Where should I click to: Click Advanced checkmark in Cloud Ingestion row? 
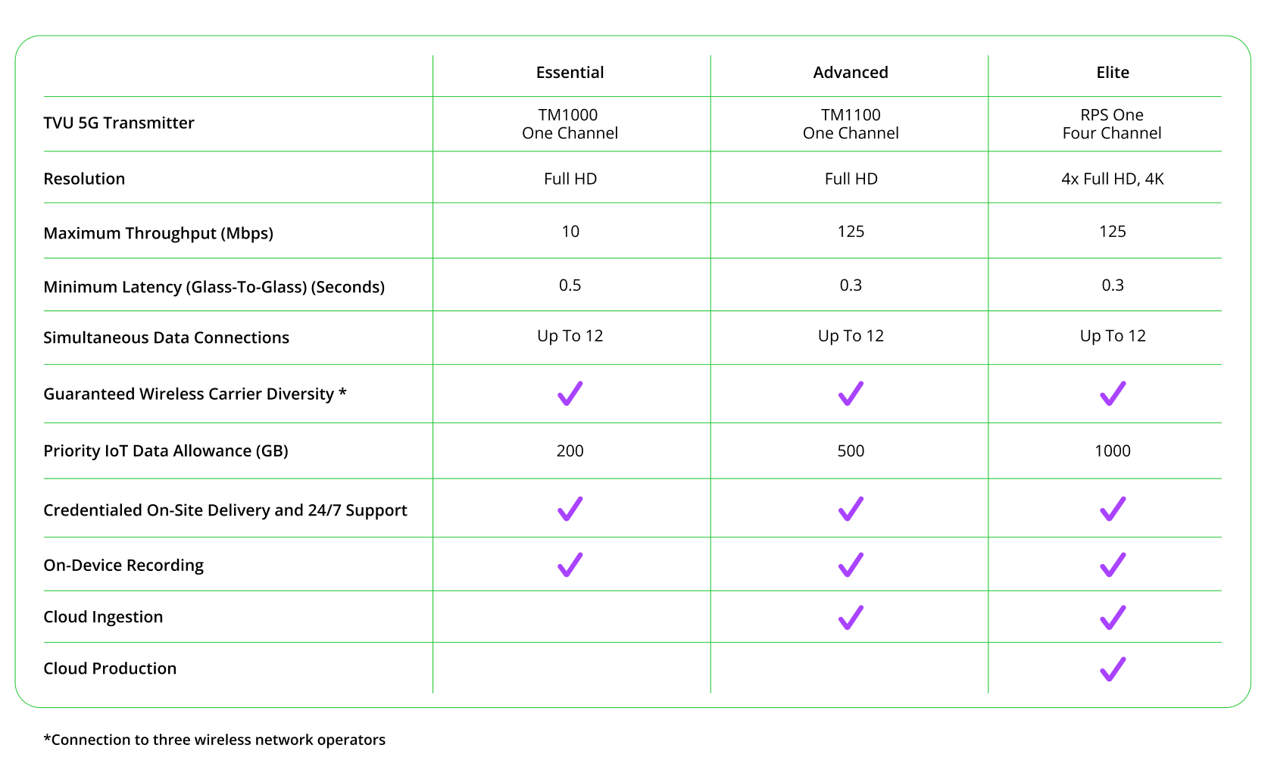click(x=851, y=617)
